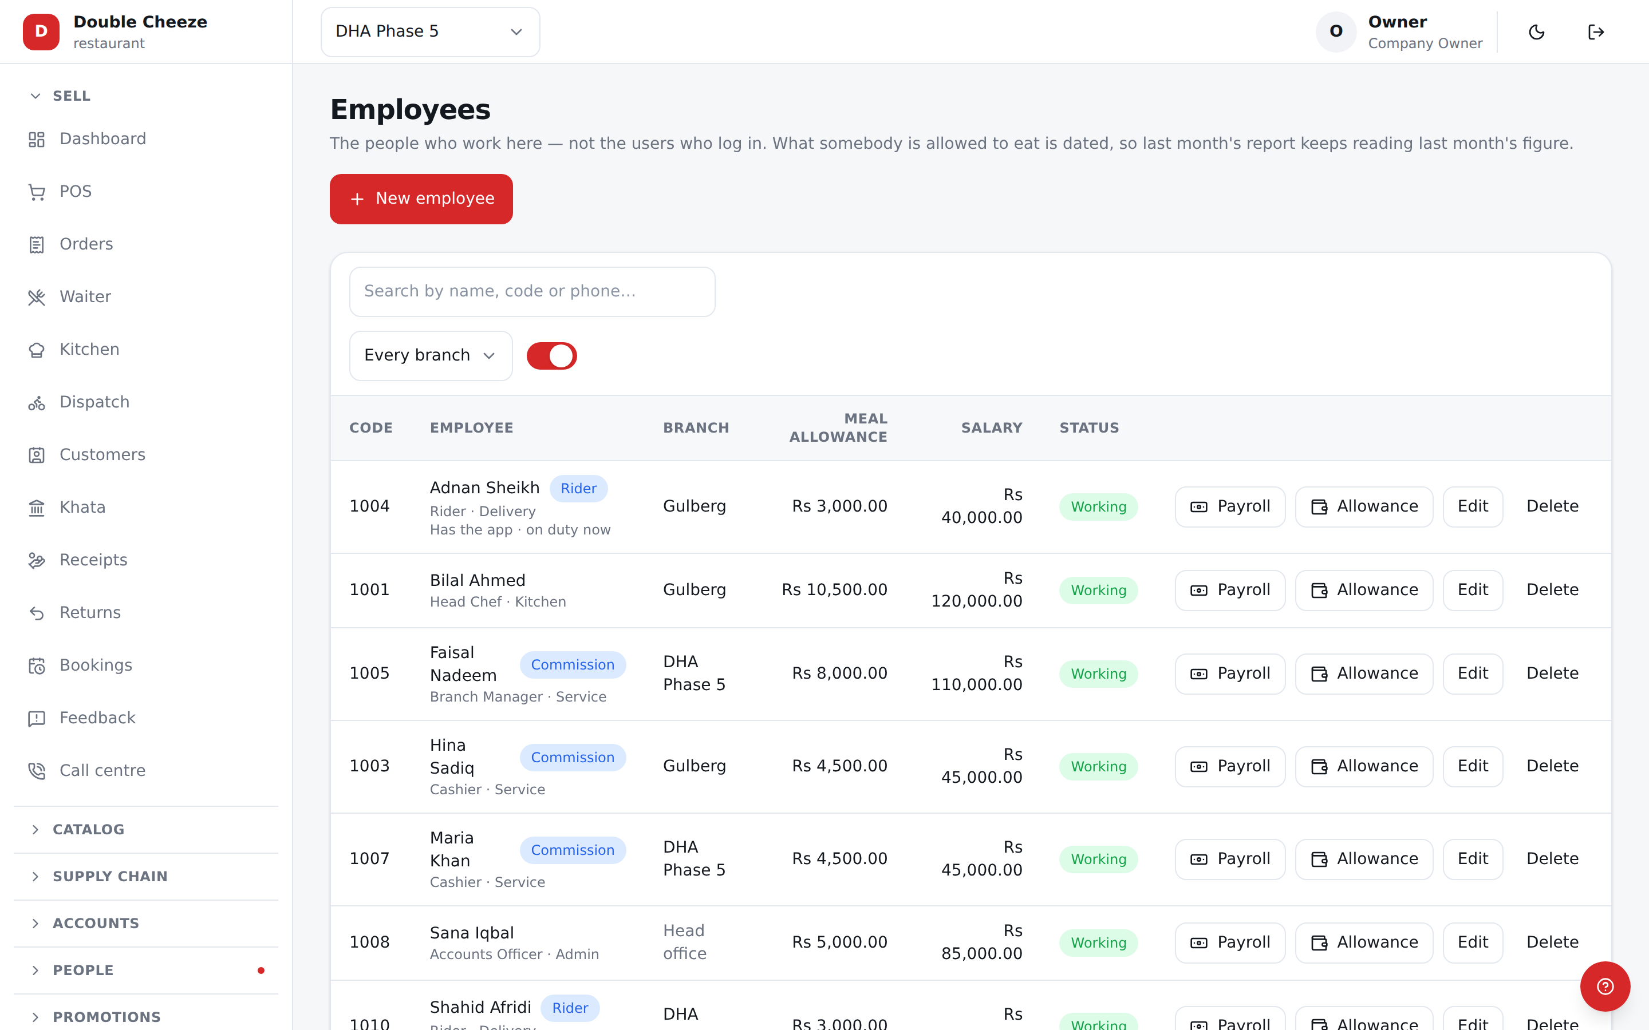This screenshot has width=1649, height=1030.
Task: Open Bookings in the sidebar
Action: click(x=146, y=665)
